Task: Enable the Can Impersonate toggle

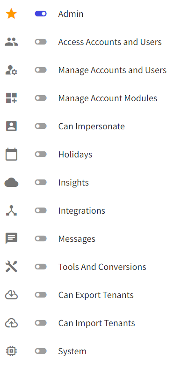Action: 41,126
